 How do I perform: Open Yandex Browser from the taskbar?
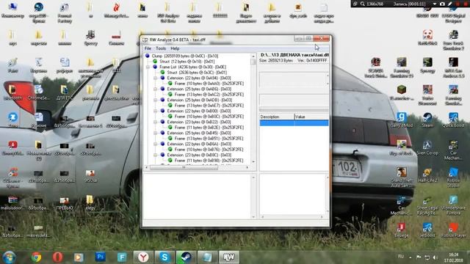[143, 257]
